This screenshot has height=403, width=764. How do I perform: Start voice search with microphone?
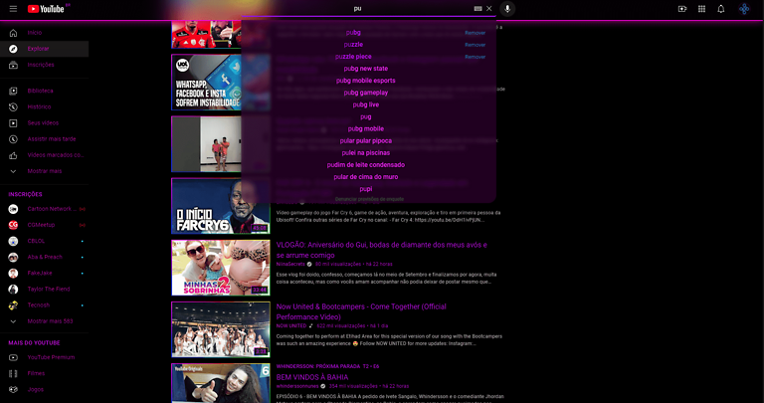coord(507,9)
